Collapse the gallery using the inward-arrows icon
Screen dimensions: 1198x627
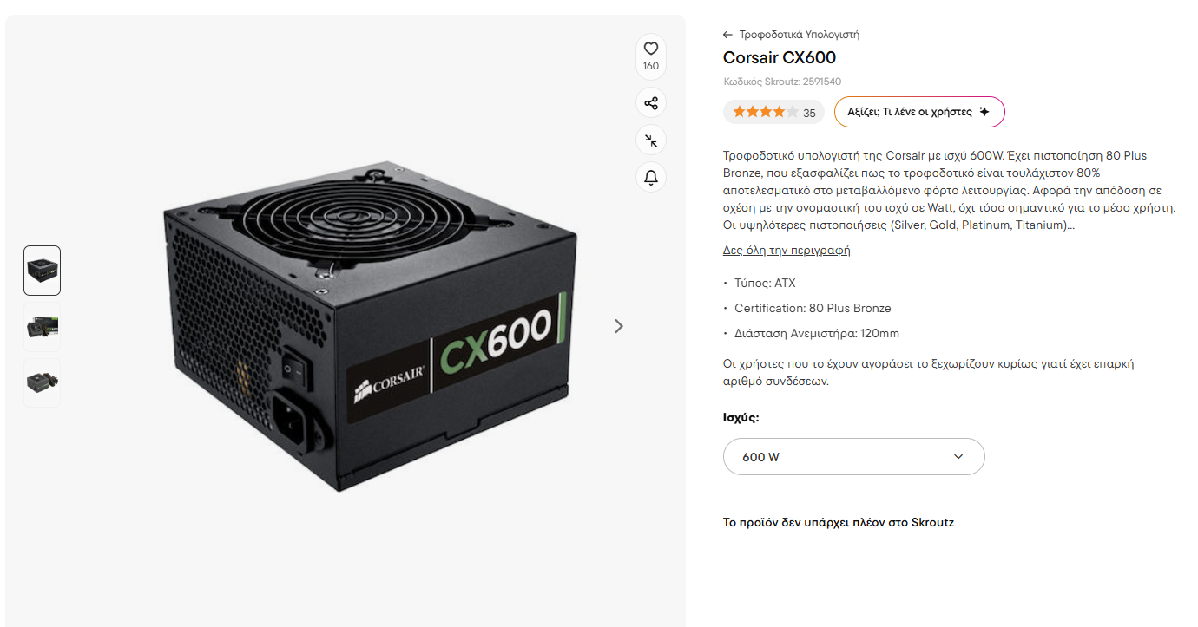tap(651, 140)
